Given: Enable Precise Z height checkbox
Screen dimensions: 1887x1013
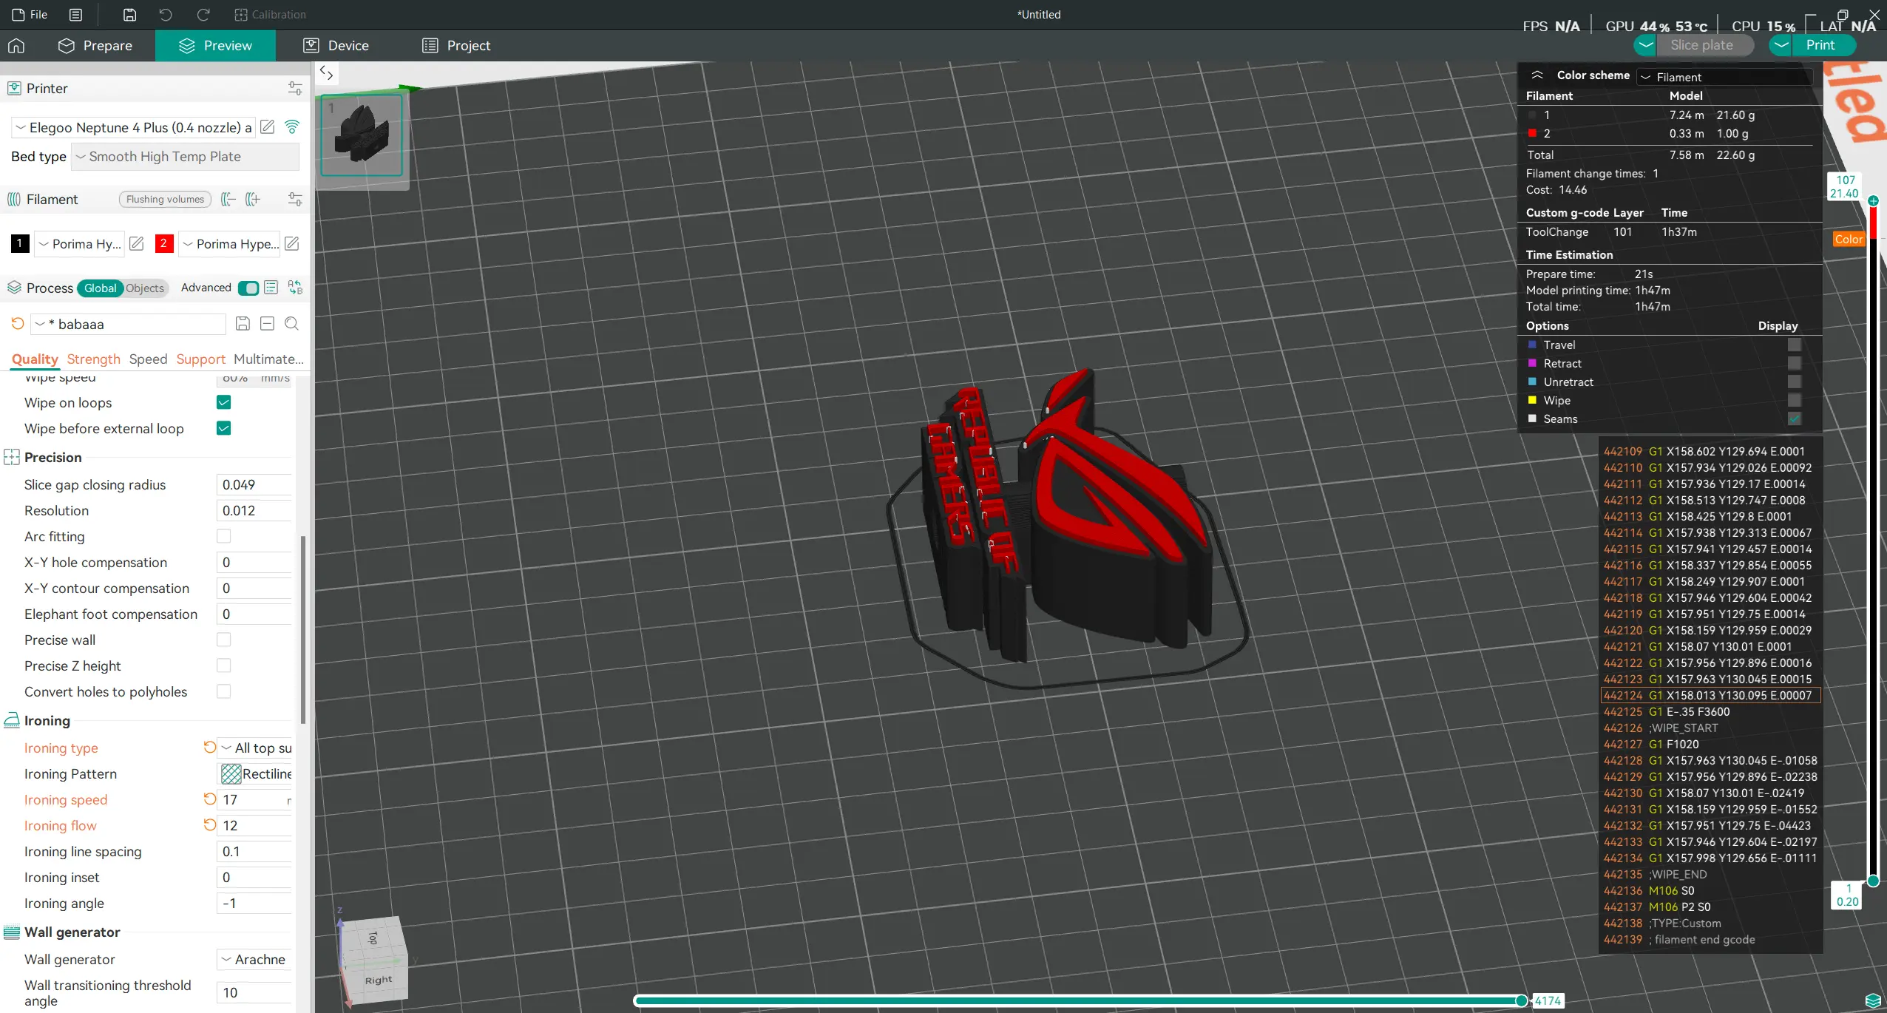Looking at the screenshot, I should [x=224, y=665].
